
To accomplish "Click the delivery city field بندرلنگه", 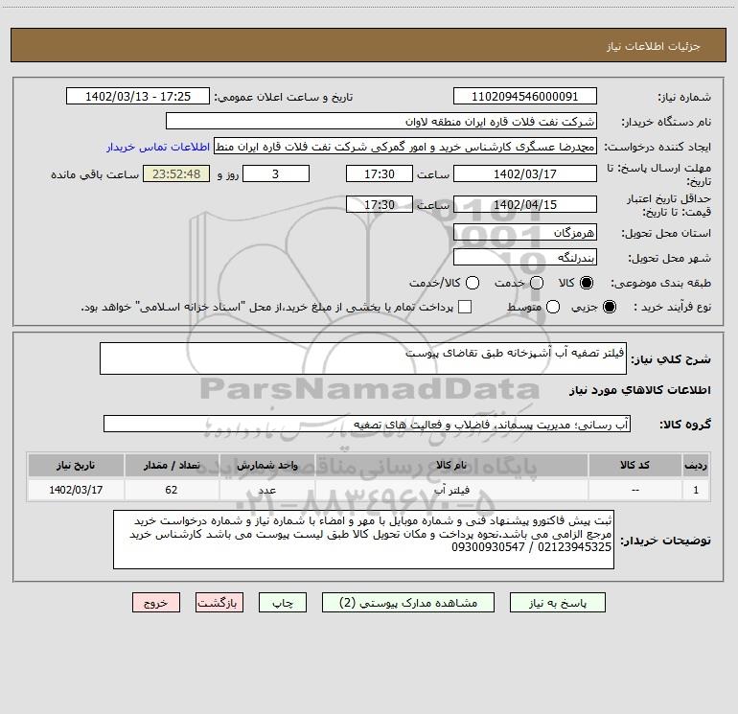I will 525,258.
